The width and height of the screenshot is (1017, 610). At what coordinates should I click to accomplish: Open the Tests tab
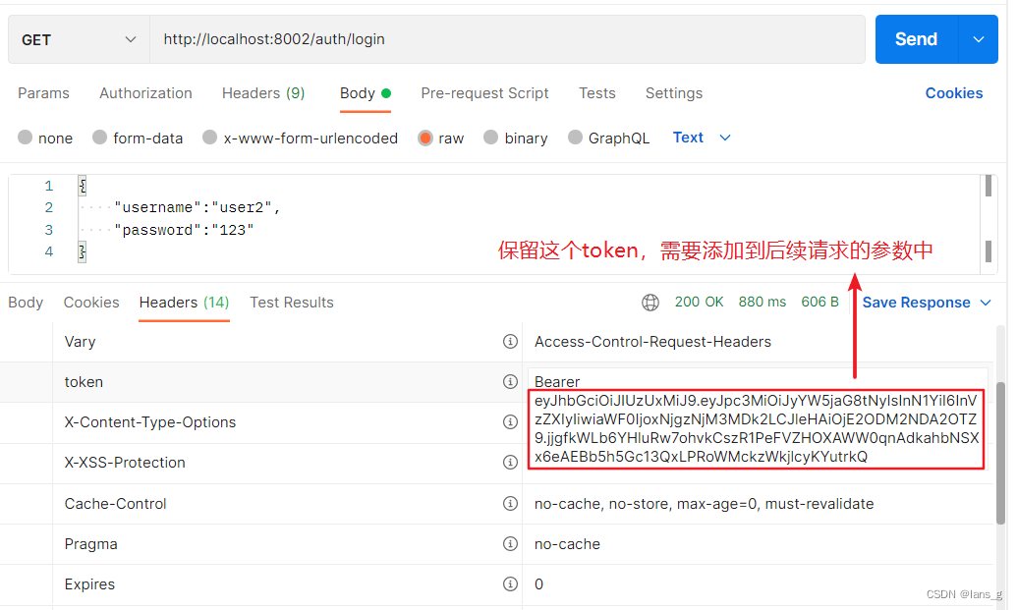click(x=597, y=93)
